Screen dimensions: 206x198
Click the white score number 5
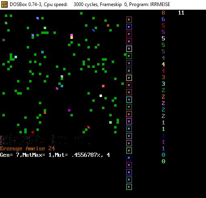163,38
